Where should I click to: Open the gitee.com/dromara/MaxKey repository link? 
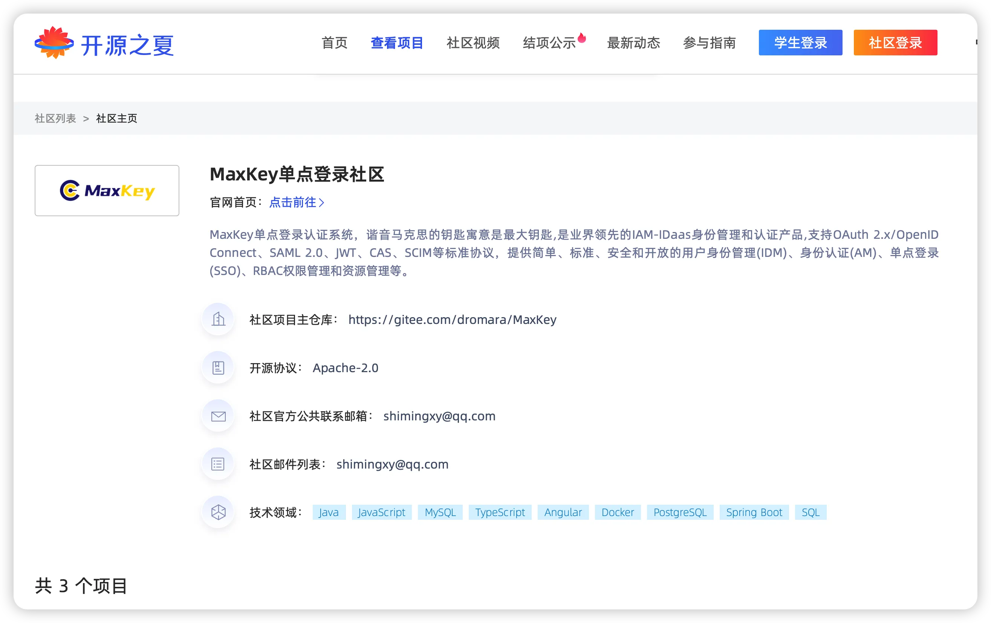click(x=452, y=320)
